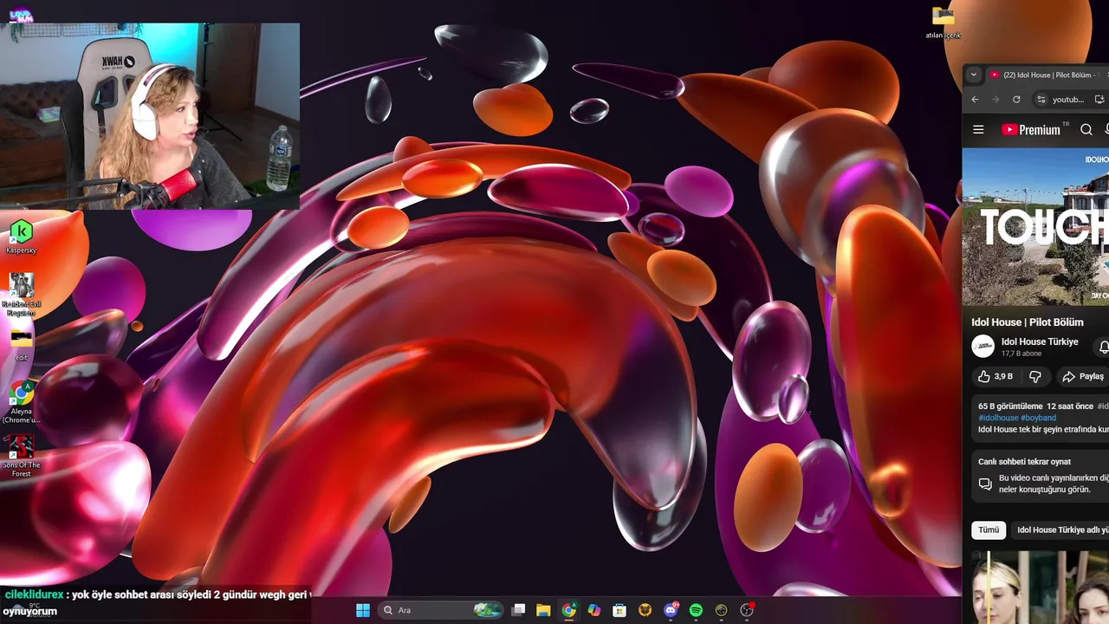
Task: Open the dark round app beside Spotify
Action: pyautogui.click(x=721, y=610)
